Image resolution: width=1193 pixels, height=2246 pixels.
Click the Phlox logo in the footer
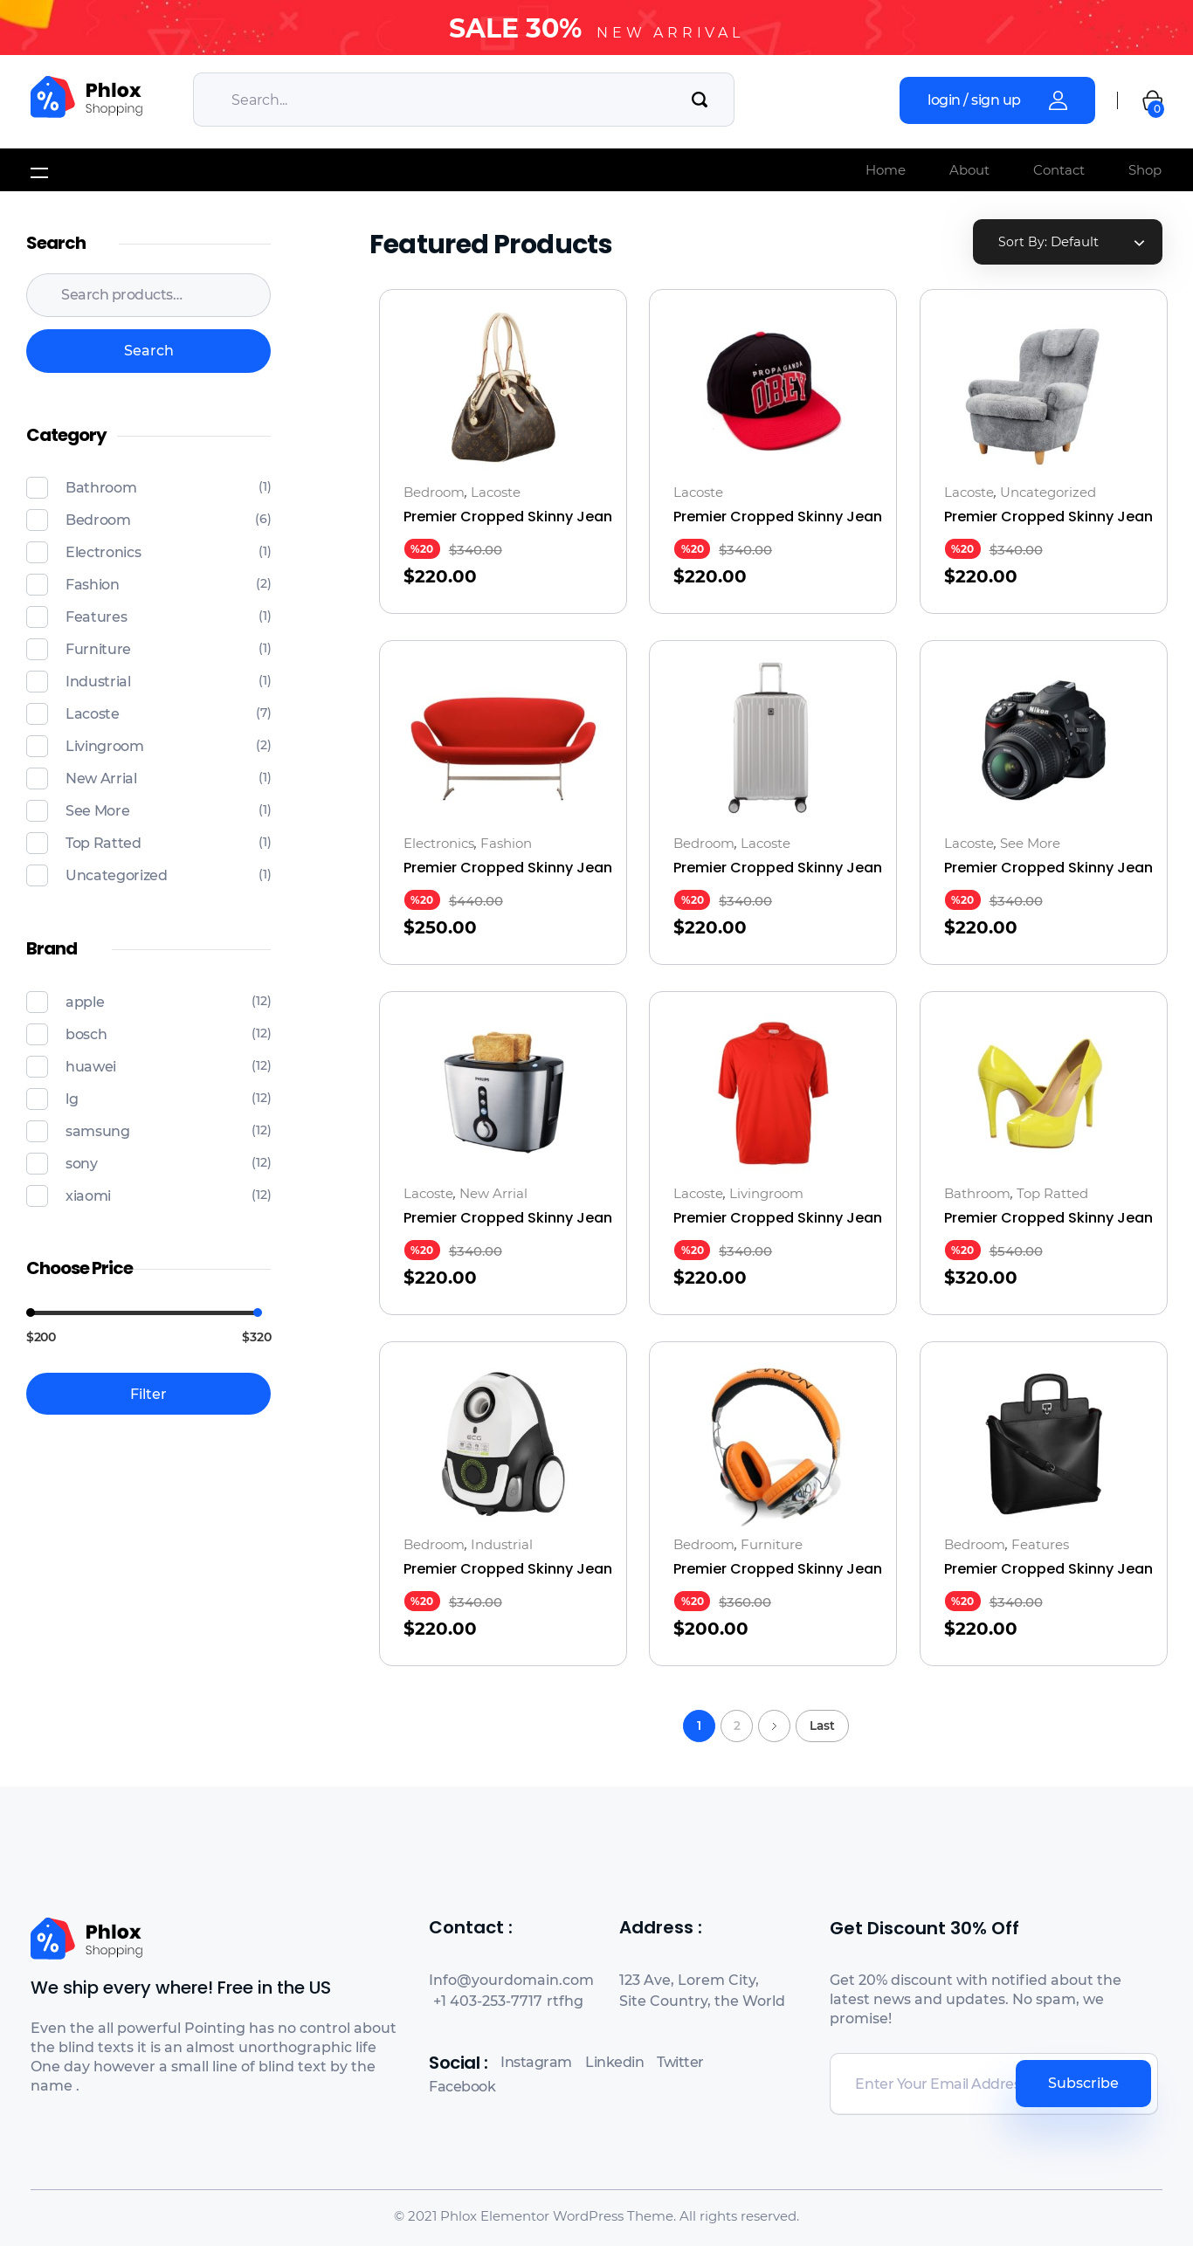(86, 1939)
